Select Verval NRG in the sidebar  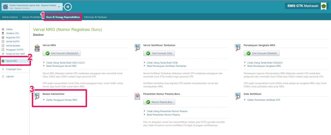click(x=11, y=61)
